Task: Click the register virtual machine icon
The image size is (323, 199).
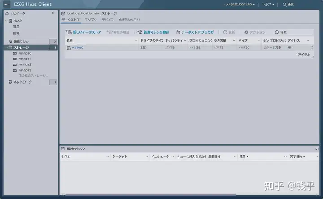Action: [x=140, y=32]
